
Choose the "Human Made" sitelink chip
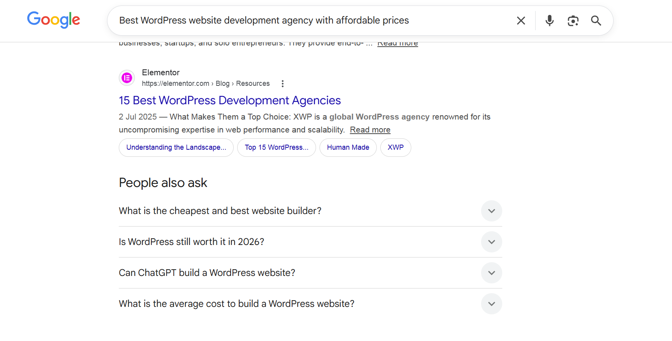(x=348, y=147)
